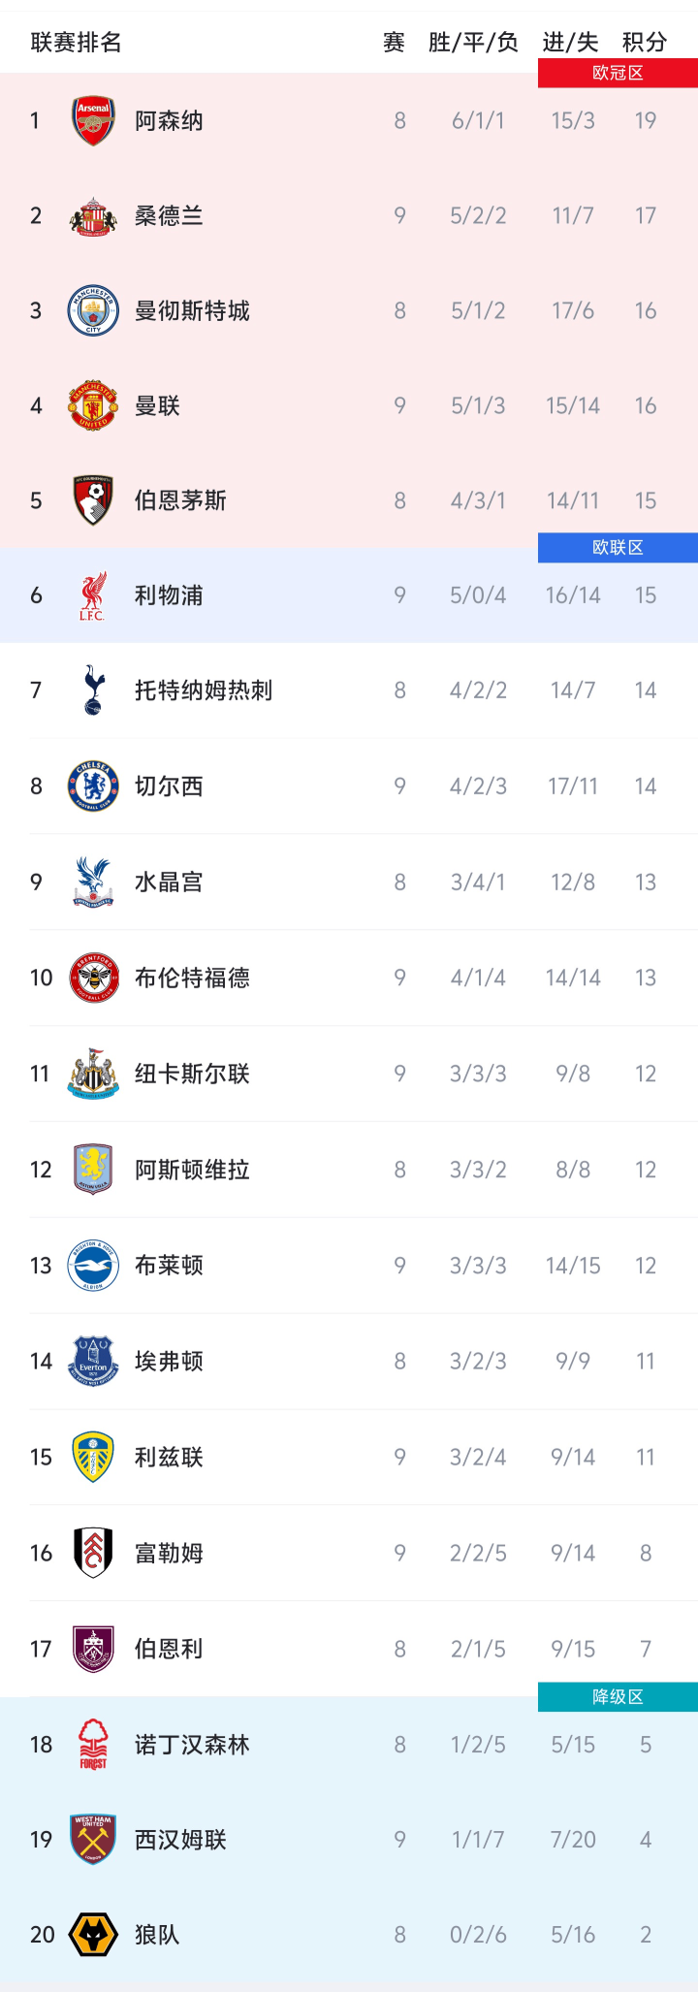Click the 欧联区 blue label
The width and height of the screenshot is (698, 1992).
[x=618, y=547]
